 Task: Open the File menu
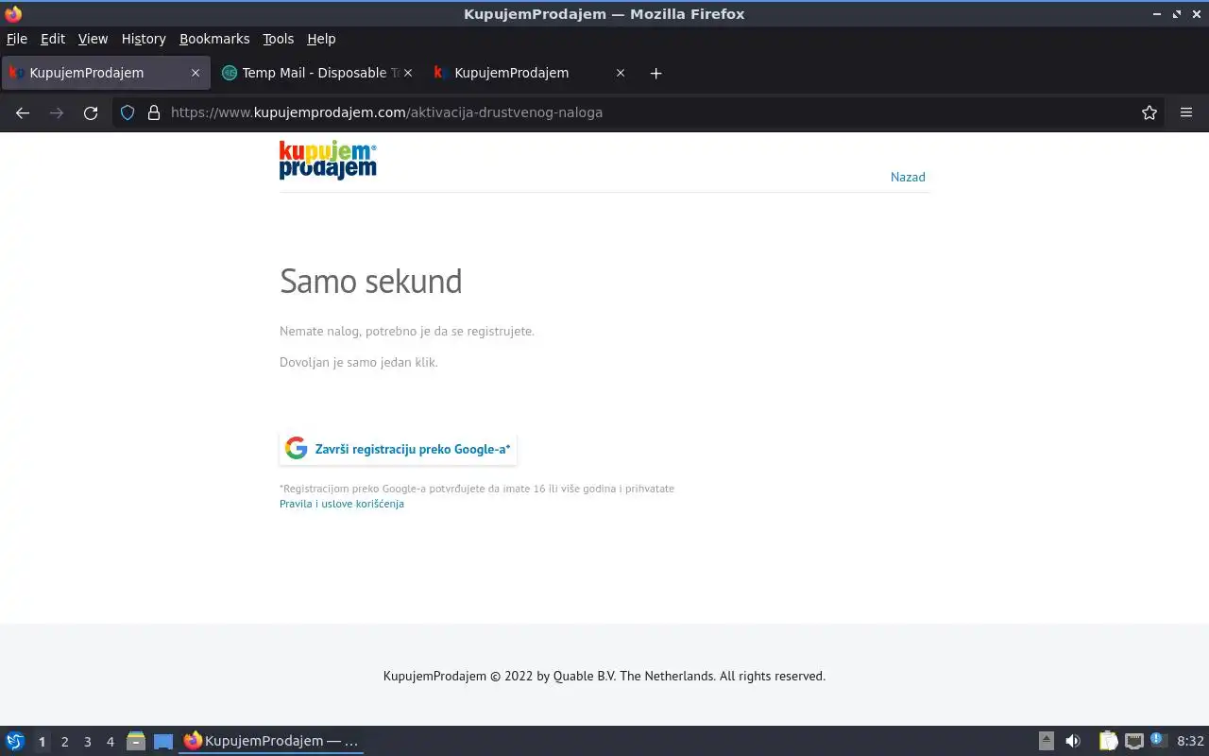pos(17,39)
